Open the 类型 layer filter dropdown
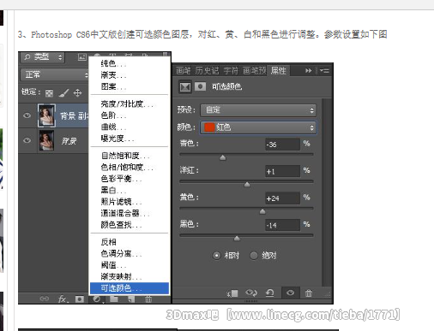The width and height of the screenshot is (434, 331). click(x=43, y=57)
